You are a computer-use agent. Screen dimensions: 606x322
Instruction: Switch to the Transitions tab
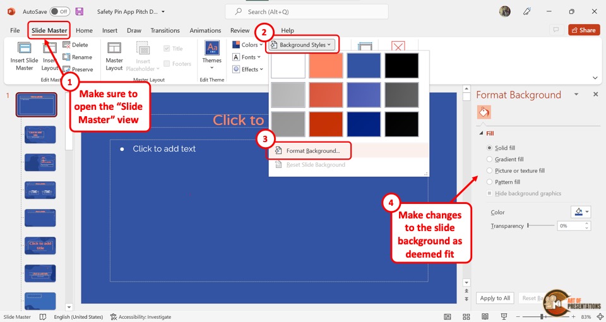(165, 30)
